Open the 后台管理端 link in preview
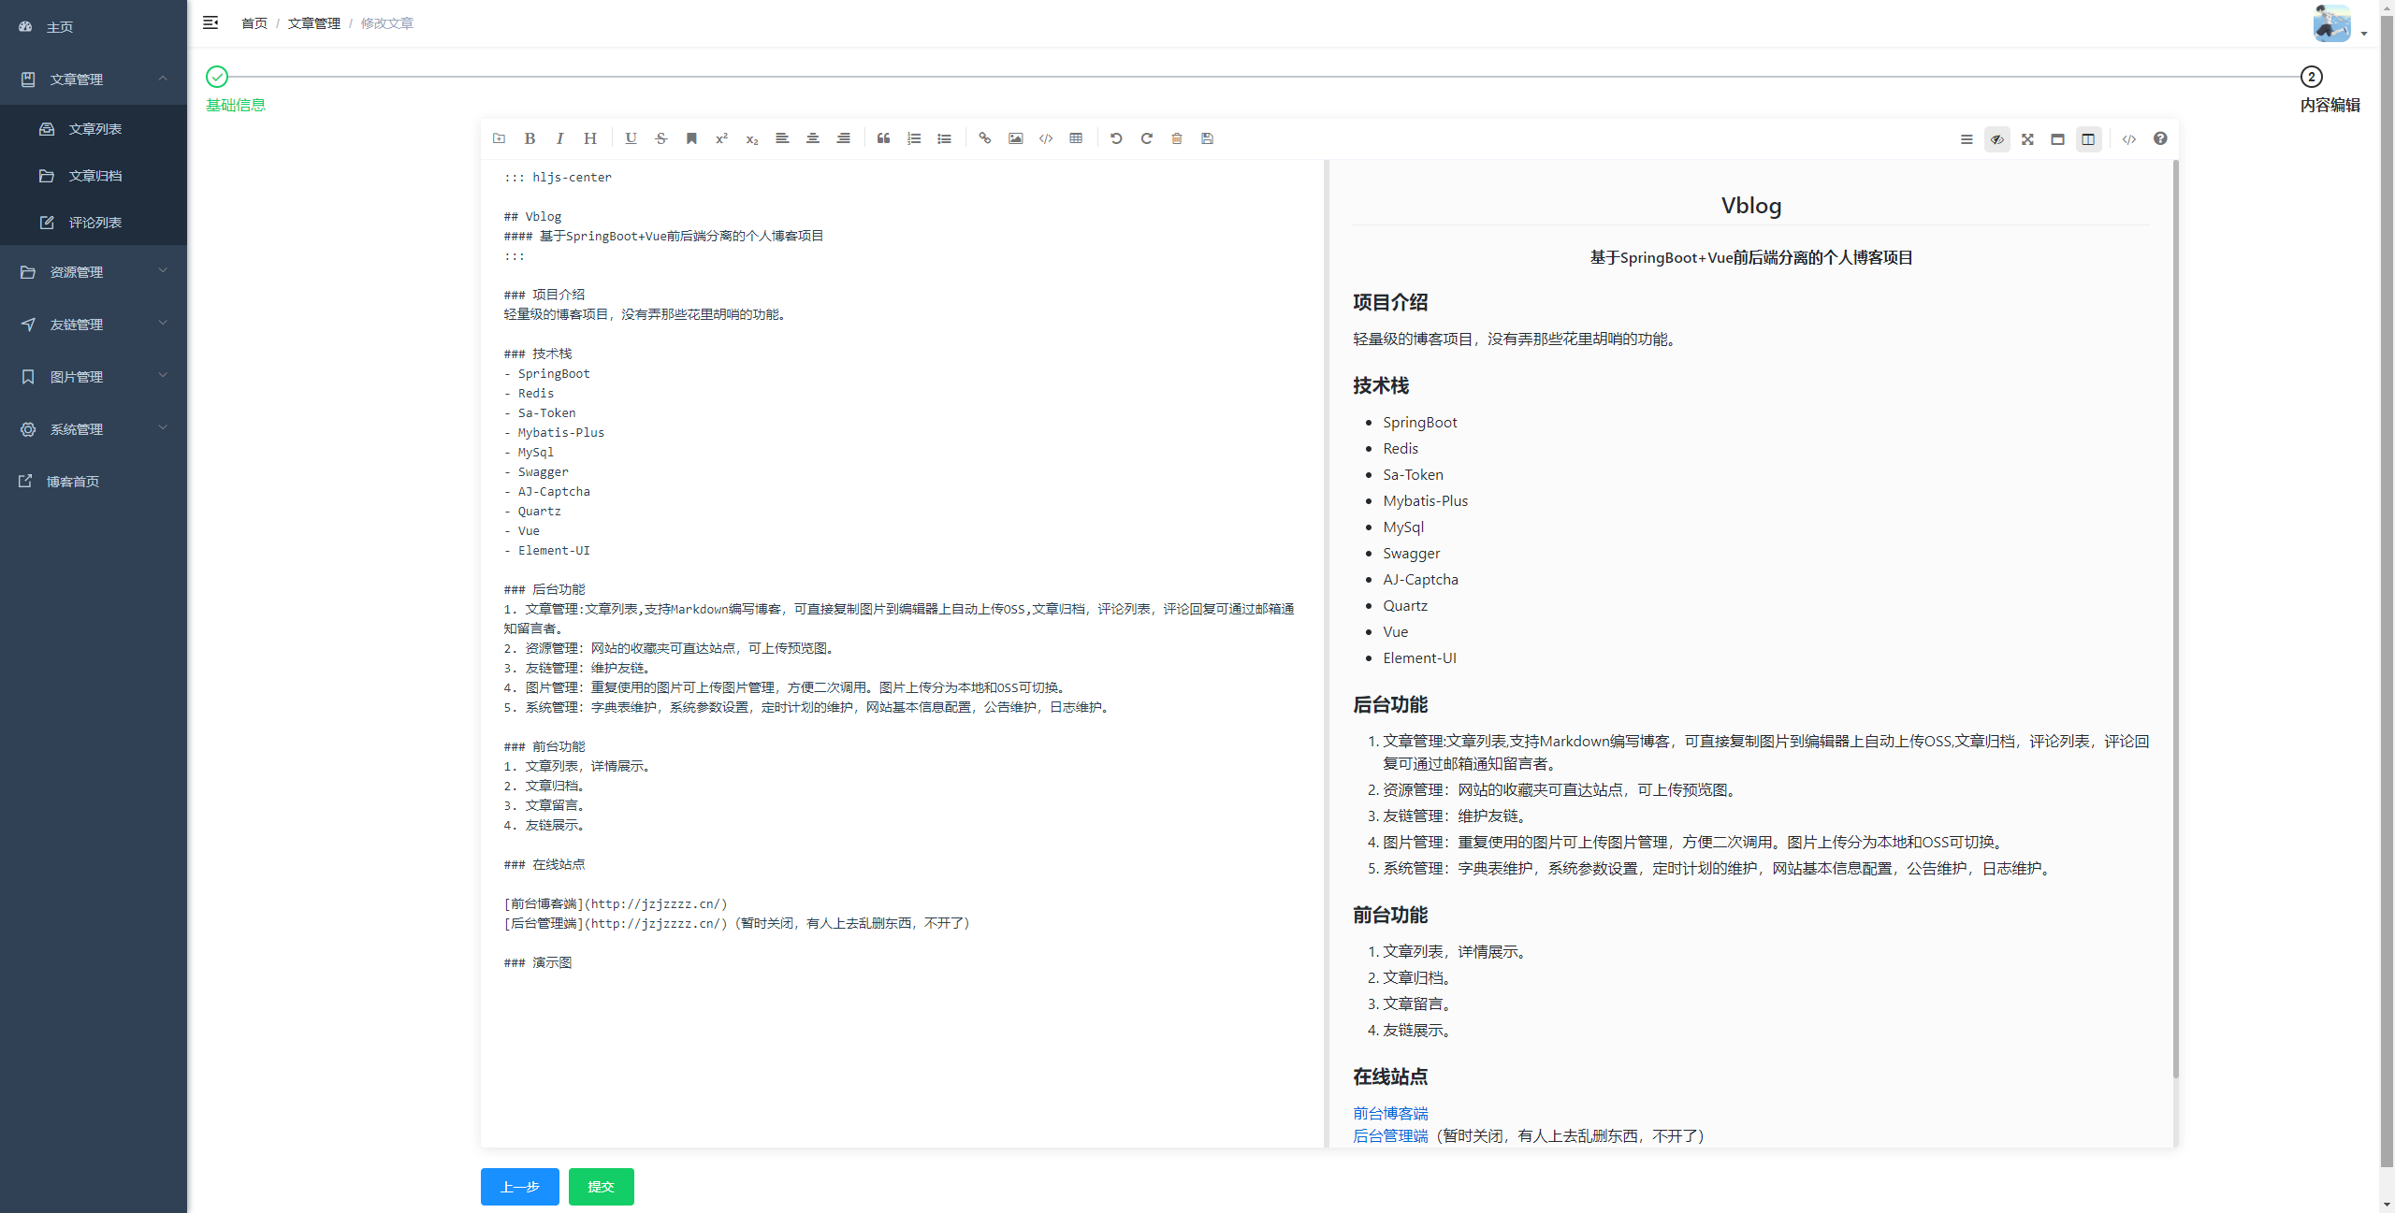This screenshot has height=1213, width=2395. (x=1390, y=1135)
